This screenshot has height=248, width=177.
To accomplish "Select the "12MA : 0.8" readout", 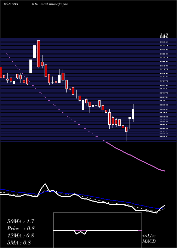I will point(21,236).
